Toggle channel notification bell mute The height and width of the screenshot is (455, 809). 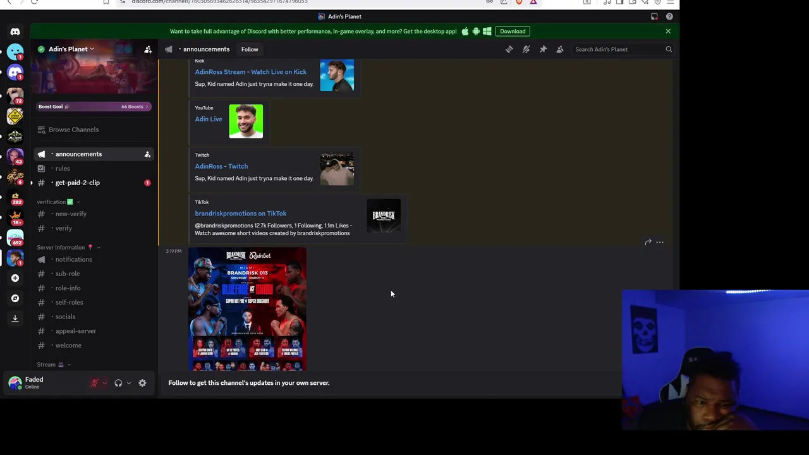(x=526, y=49)
